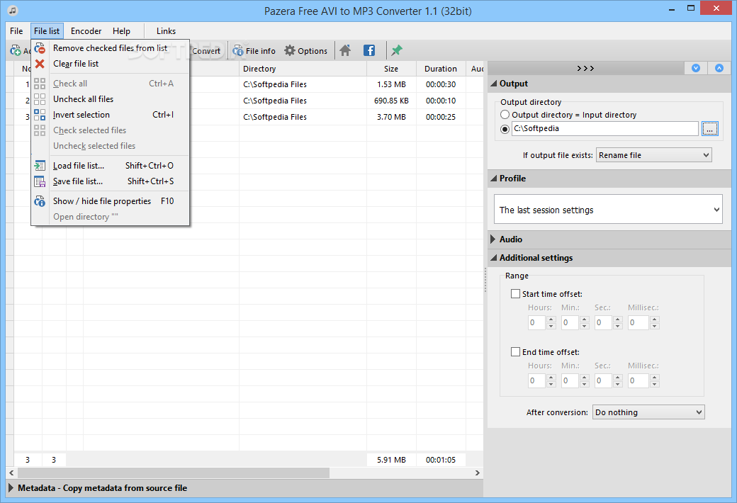Click the End time offset Sec. field
Screen dimensions: 737x503
pos(604,380)
